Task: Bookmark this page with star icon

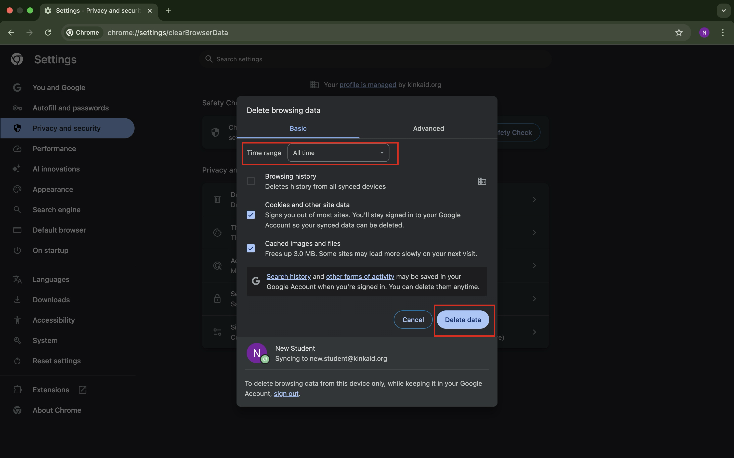Action: point(678,32)
